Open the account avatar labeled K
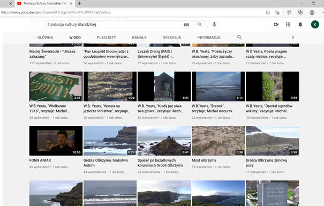324x206 pixels. (315, 25)
